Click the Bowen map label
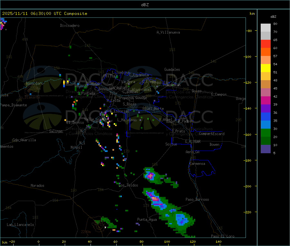290x246 pixels. (215, 144)
